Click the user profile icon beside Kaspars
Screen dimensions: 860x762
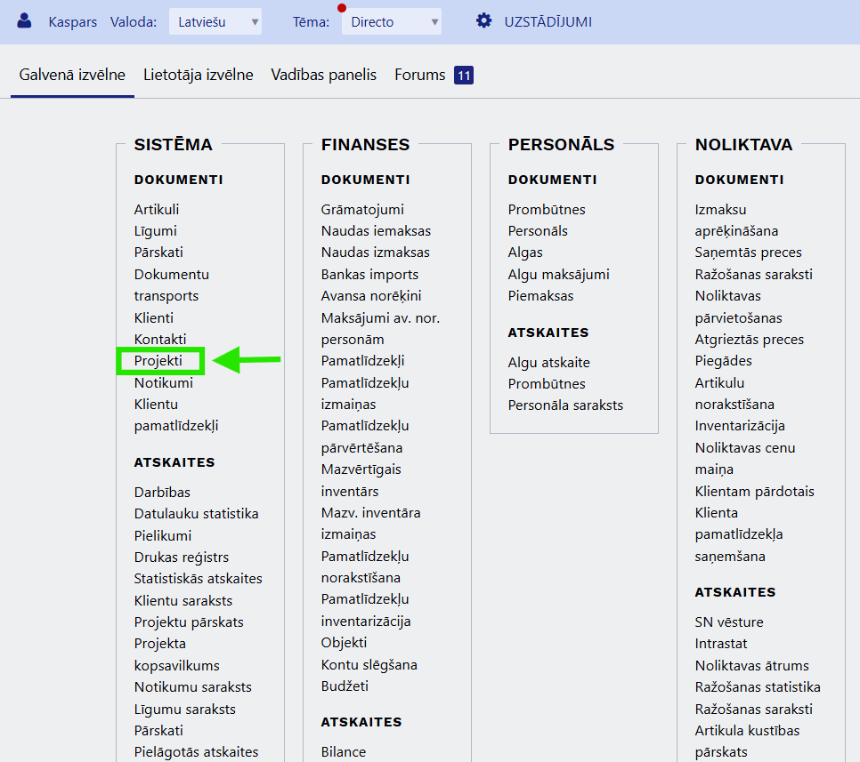coord(22,20)
